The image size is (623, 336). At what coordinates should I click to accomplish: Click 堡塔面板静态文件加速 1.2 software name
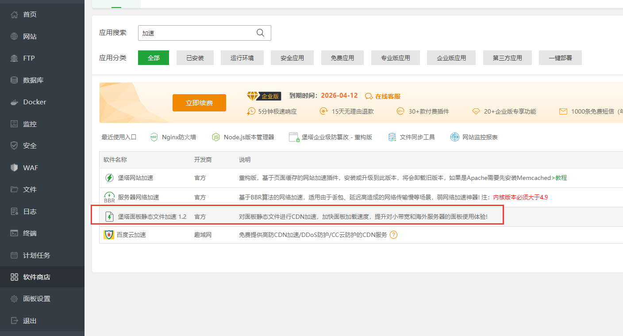[x=152, y=217]
